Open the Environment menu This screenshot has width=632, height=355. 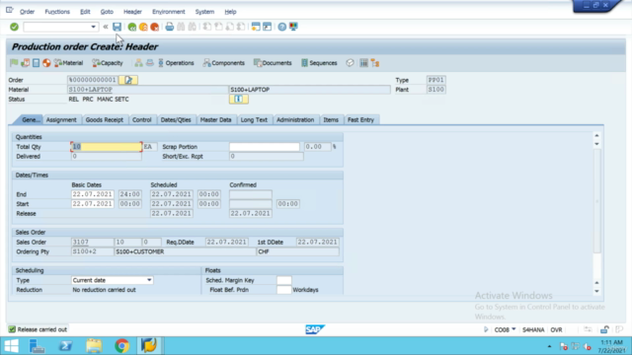[169, 12]
